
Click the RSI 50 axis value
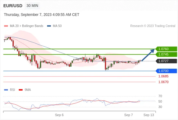tap(160, 101)
